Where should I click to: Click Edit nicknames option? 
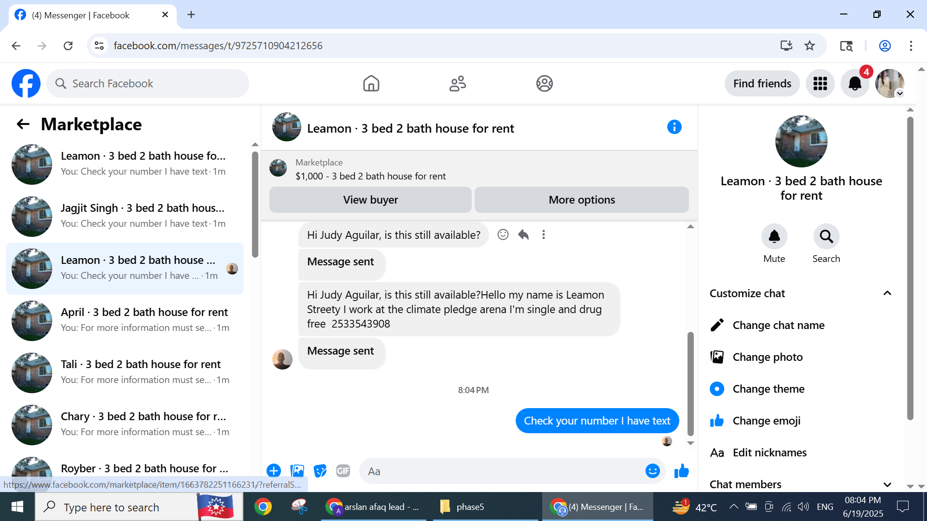coord(801,452)
